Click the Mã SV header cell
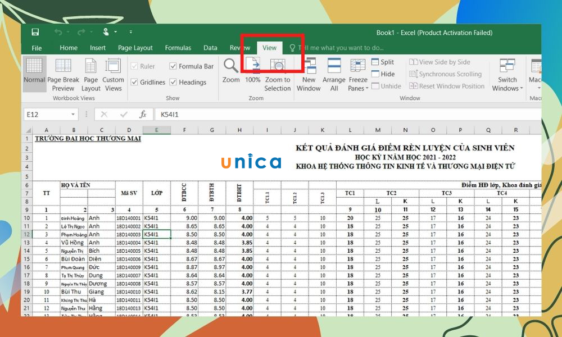Screen dimensions: 562x337 129,193
